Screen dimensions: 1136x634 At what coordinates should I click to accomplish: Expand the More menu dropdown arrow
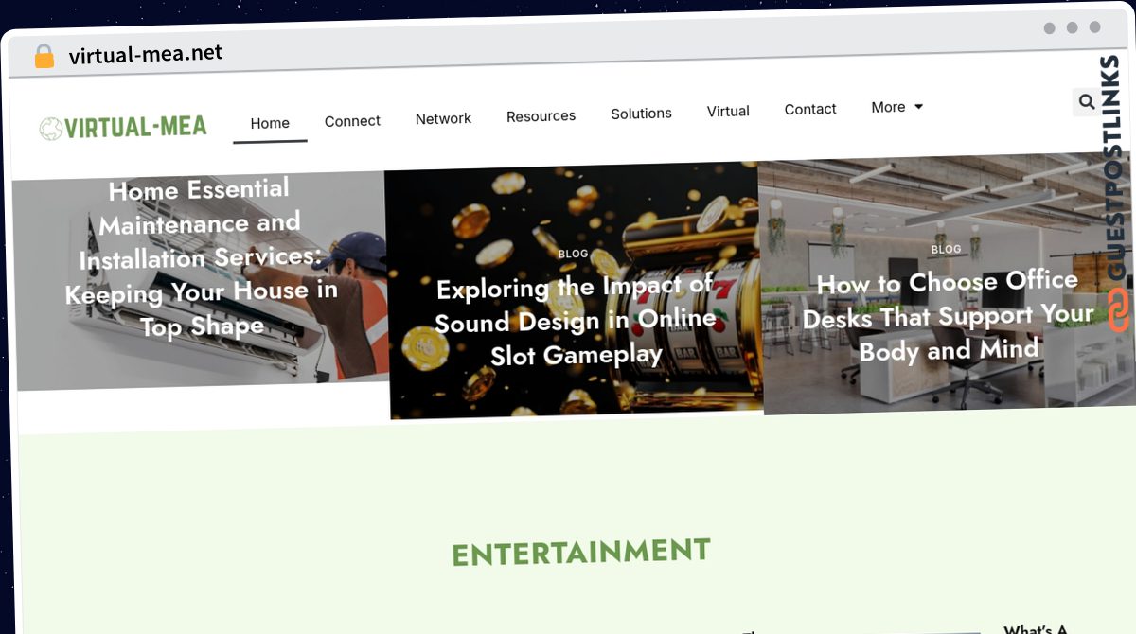click(x=918, y=107)
